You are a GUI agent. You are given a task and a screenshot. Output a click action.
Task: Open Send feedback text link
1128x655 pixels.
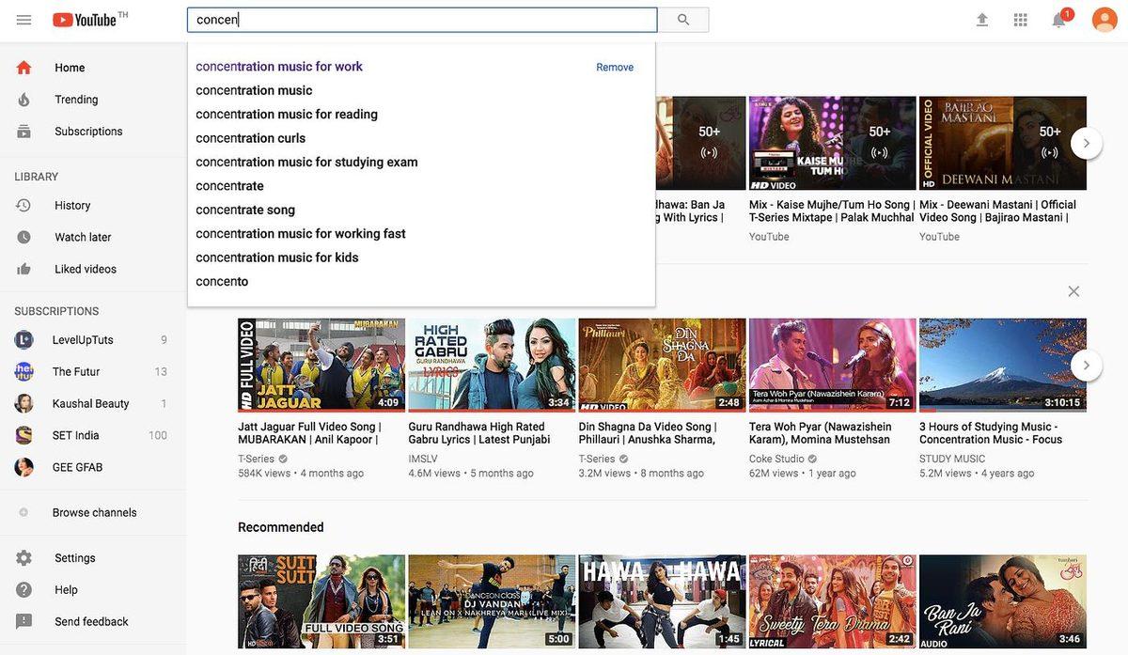click(91, 621)
